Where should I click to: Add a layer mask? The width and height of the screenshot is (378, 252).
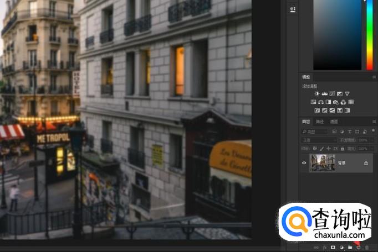(333, 248)
